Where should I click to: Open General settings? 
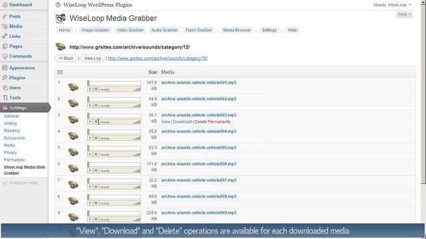11,116
